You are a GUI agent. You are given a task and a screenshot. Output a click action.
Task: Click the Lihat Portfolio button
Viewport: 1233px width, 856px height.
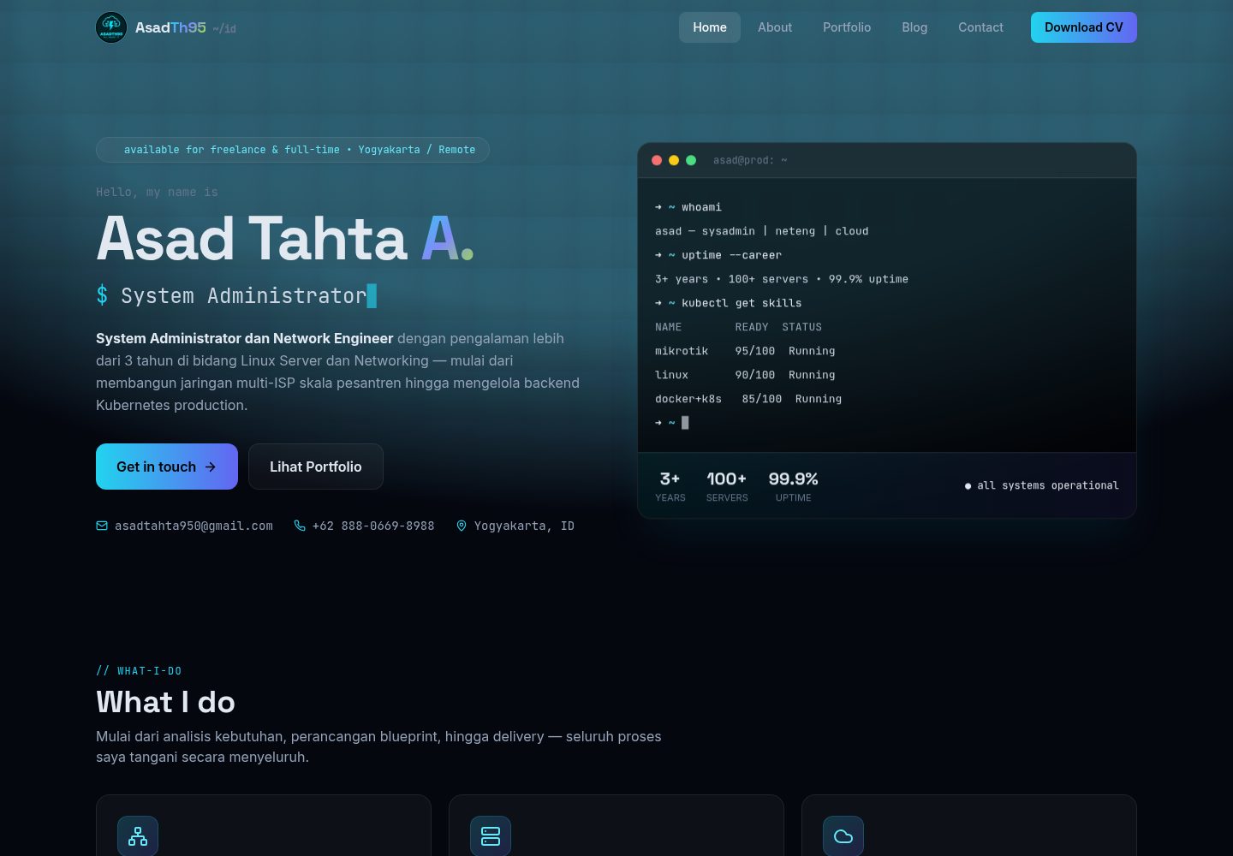tap(316, 467)
